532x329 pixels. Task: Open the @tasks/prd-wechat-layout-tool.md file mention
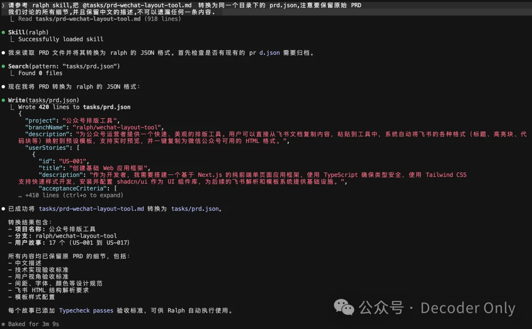pos(137,5)
